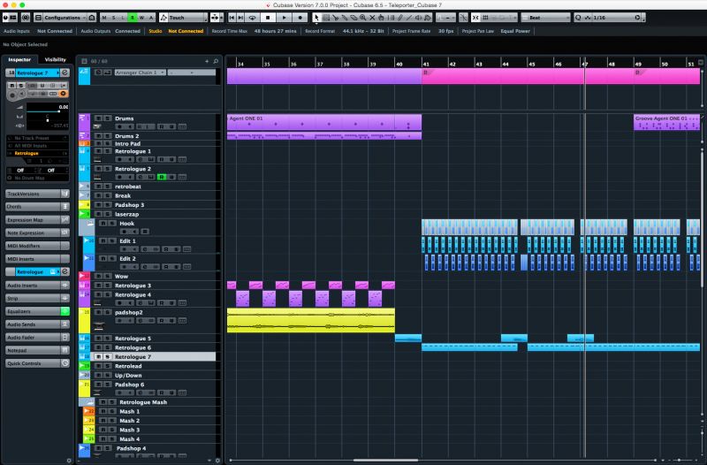Toggle the Cycle loop button
The height and width of the screenshot is (465, 707).
[x=252, y=18]
